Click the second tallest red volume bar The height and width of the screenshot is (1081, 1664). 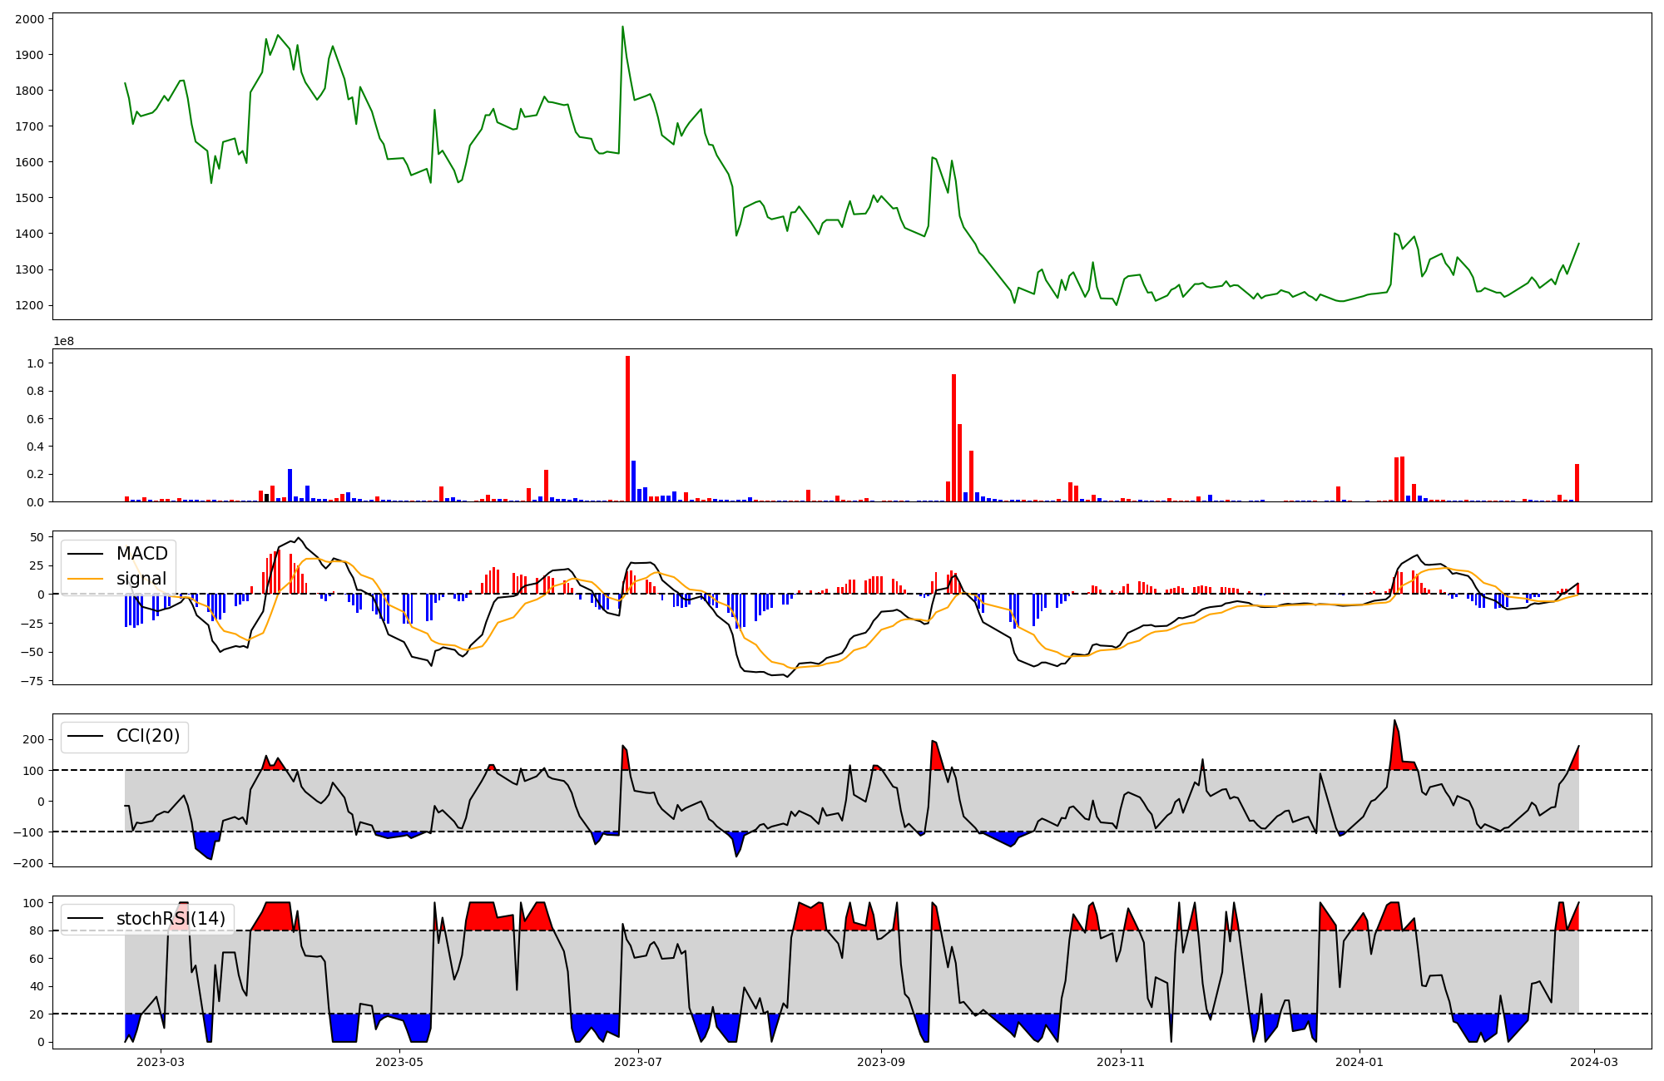pos(953,437)
